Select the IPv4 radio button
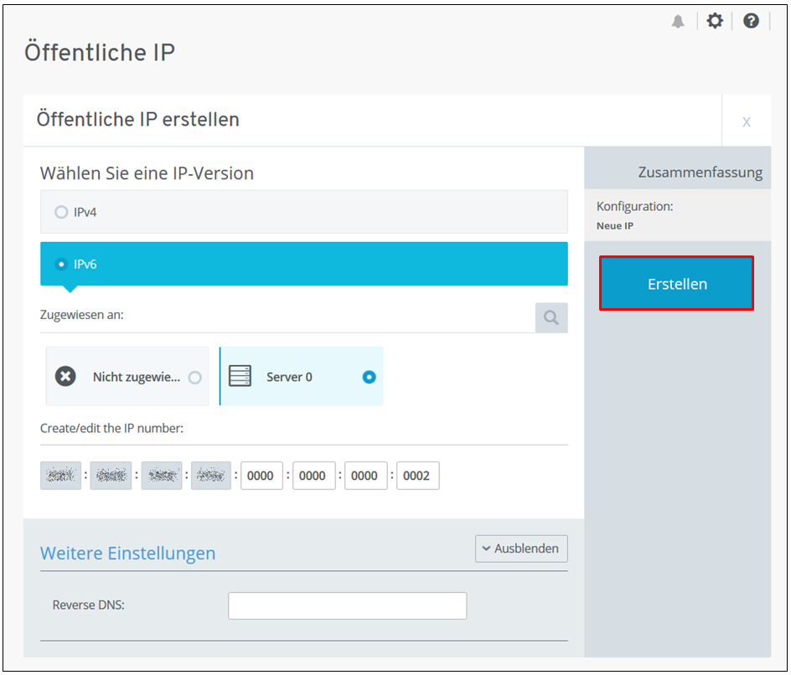This screenshot has height=675, width=791. click(x=61, y=213)
